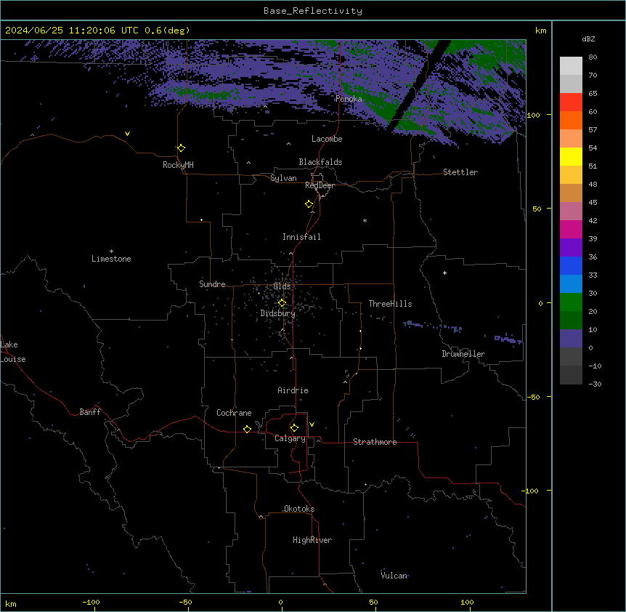Screen dimensions: 626x612
Task: Pick the light blue 30–33 dBZ legend swatch
Action: tap(571, 284)
